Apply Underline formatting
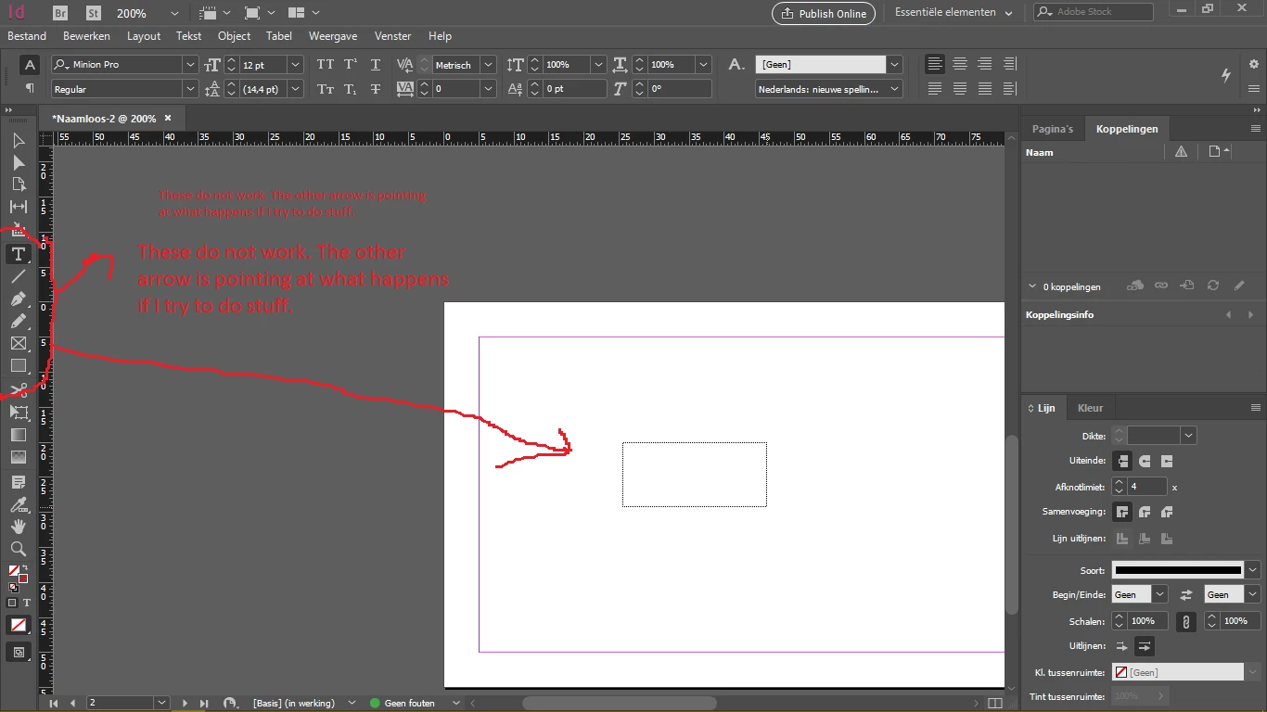This screenshot has height=712, width=1267. pyautogui.click(x=376, y=65)
